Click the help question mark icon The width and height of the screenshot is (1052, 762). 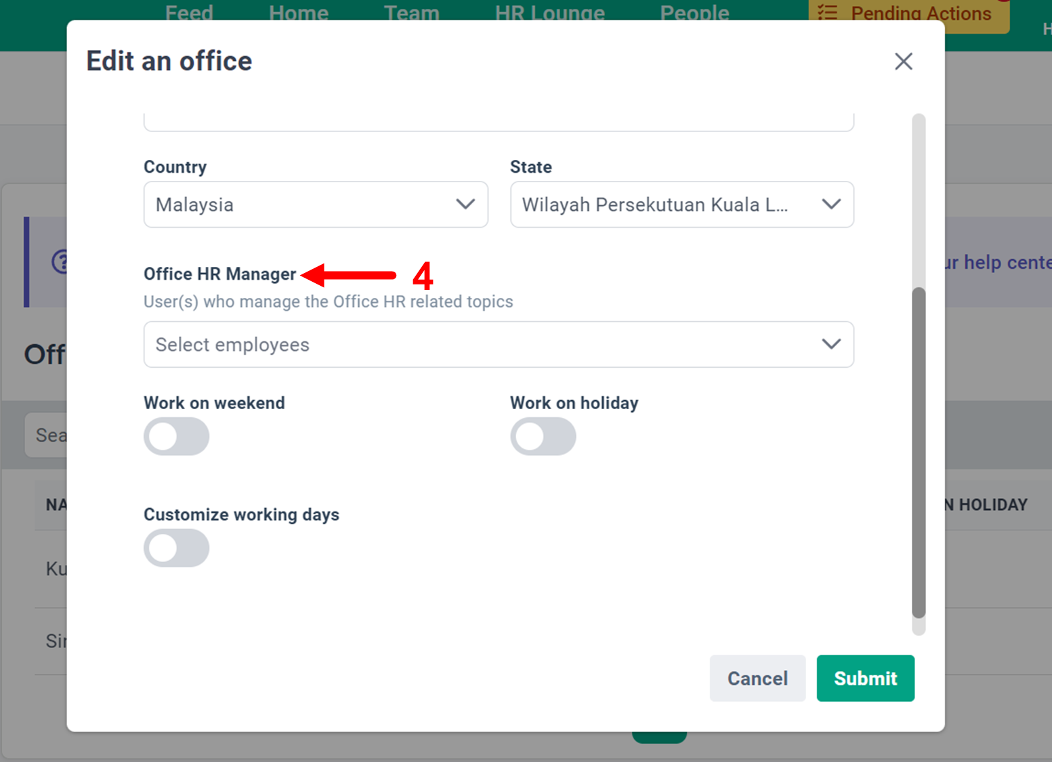pyautogui.click(x=61, y=261)
